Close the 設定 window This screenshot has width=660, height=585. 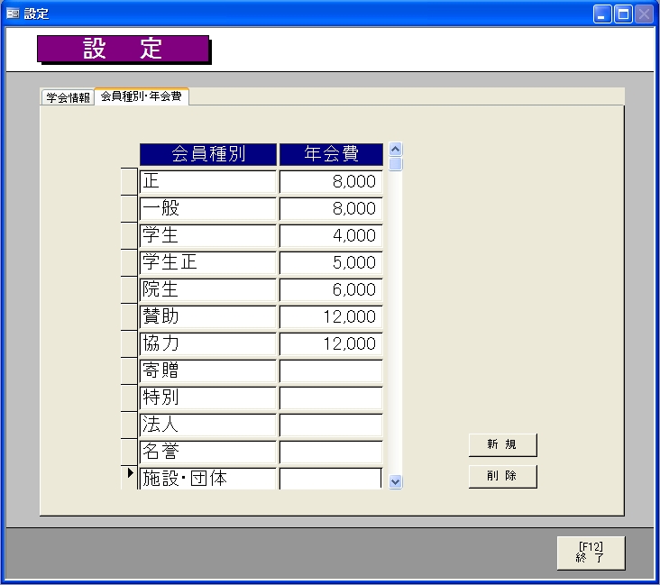click(644, 14)
